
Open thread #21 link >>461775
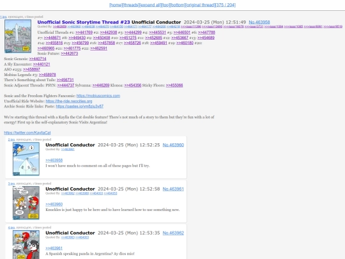pyautogui.click(x=72, y=48)
